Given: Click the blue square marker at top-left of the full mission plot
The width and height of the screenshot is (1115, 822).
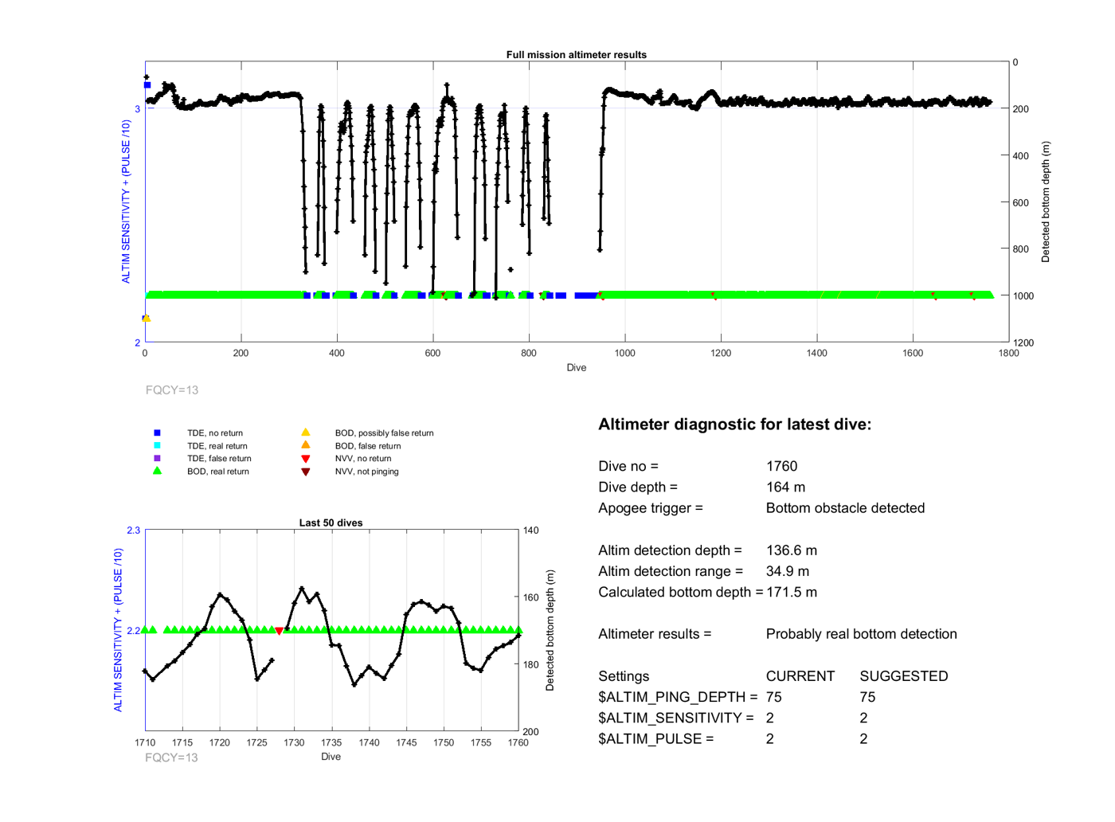Looking at the screenshot, I should [147, 85].
